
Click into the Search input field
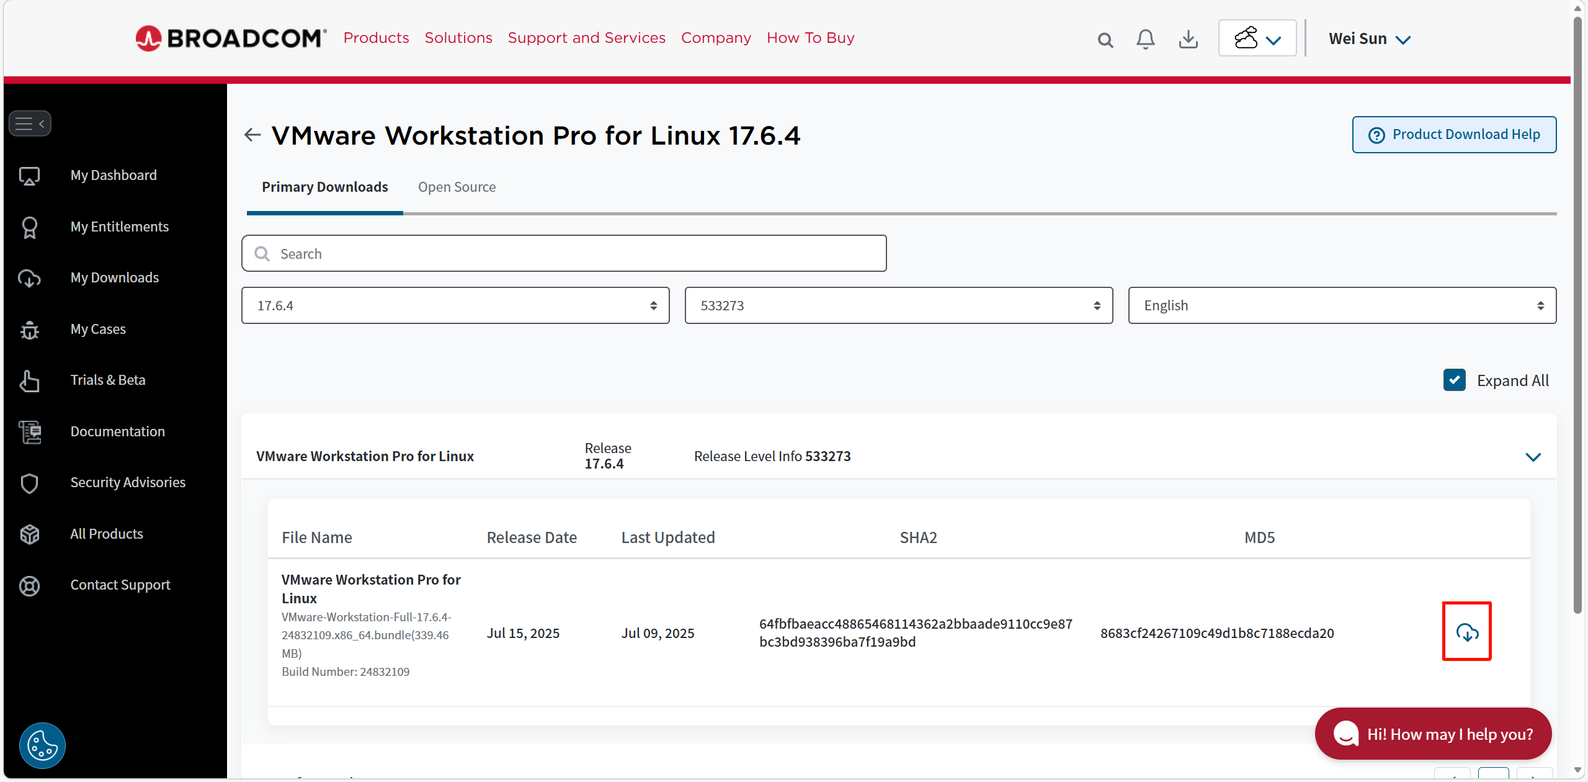(563, 253)
